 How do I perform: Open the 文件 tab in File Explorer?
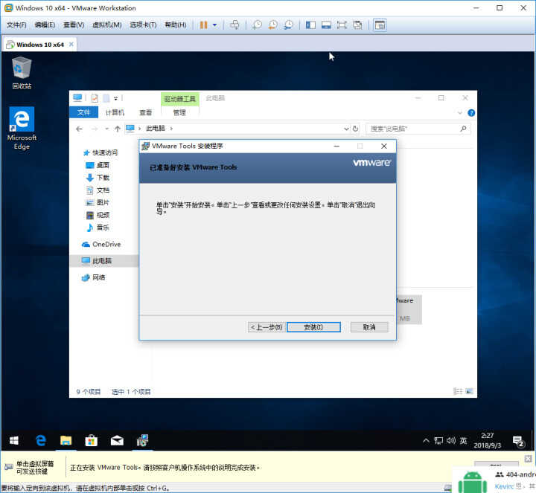[83, 112]
